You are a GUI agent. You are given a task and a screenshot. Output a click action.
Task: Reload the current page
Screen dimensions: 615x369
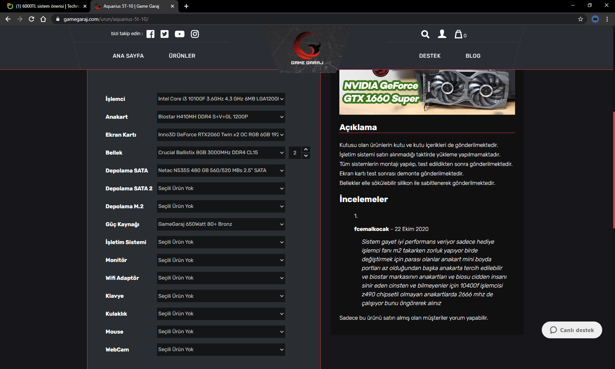pos(31,19)
